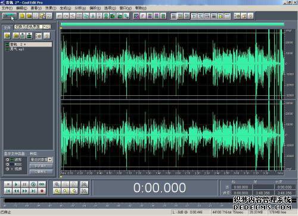Open the 分析 (Analyze) menu
Viewport: 298px width, 216px height.
80,8
